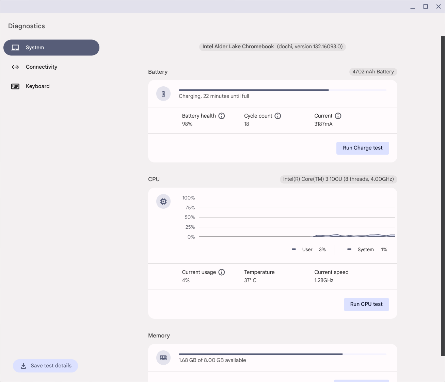Run the Charge test
Viewport: 445px width, 382px height.
pyautogui.click(x=363, y=148)
